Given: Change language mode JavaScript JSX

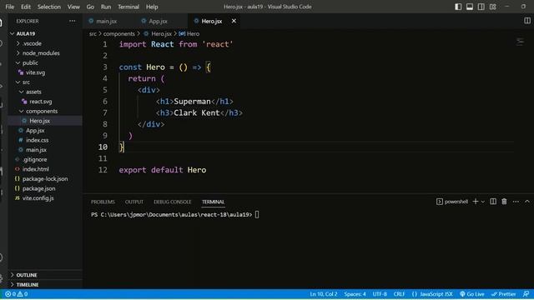Looking at the screenshot, I should (432, 294).
